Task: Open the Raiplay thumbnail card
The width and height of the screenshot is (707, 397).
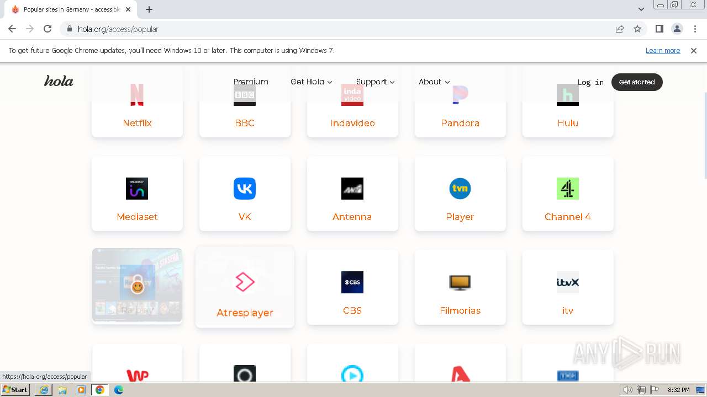Action: click(137, 285)
